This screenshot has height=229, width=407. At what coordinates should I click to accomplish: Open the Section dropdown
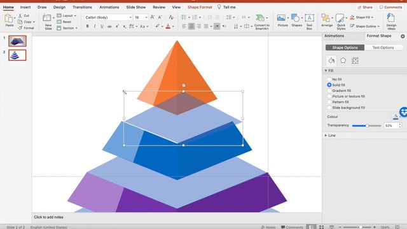tap(67, 28)
